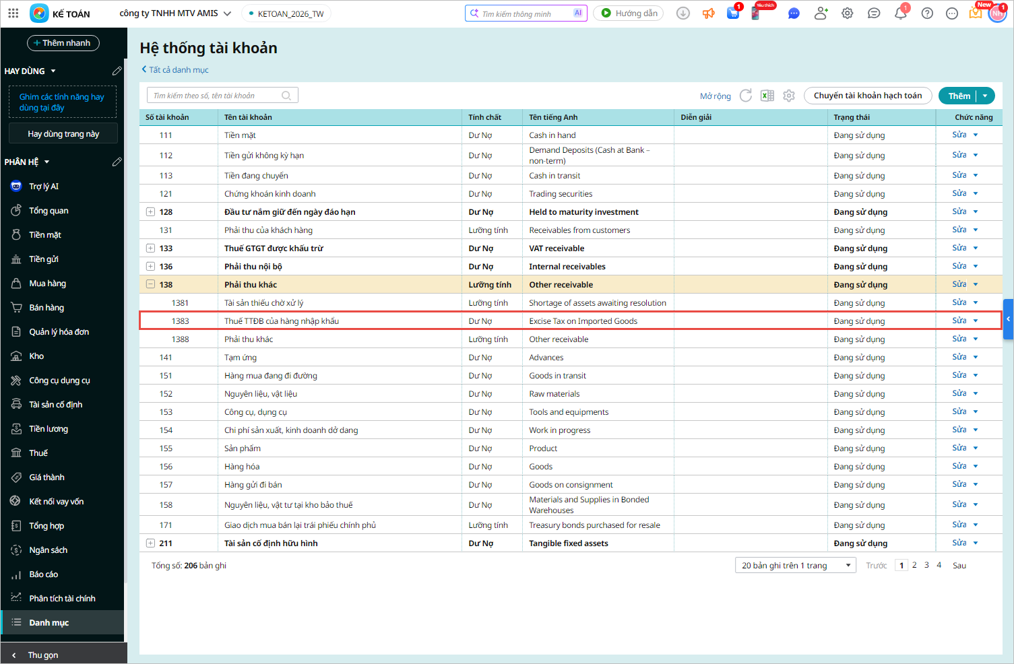The width and height of the screenshot is (1014, 664).
Task: Click the table refresh icon
Action: (746, 96)
